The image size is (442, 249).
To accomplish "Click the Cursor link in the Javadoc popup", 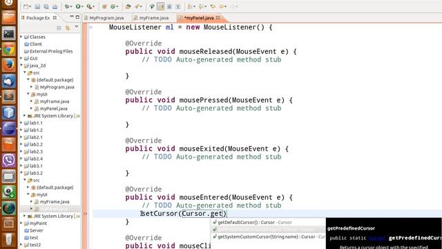I will pyautogui.click(x=377, y=238).
